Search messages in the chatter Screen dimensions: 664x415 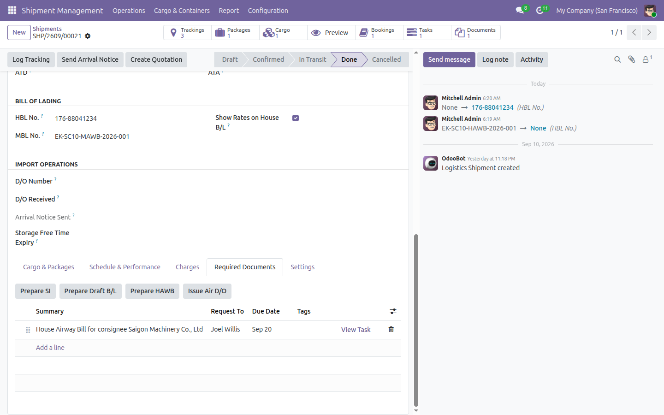pos(617,59)
